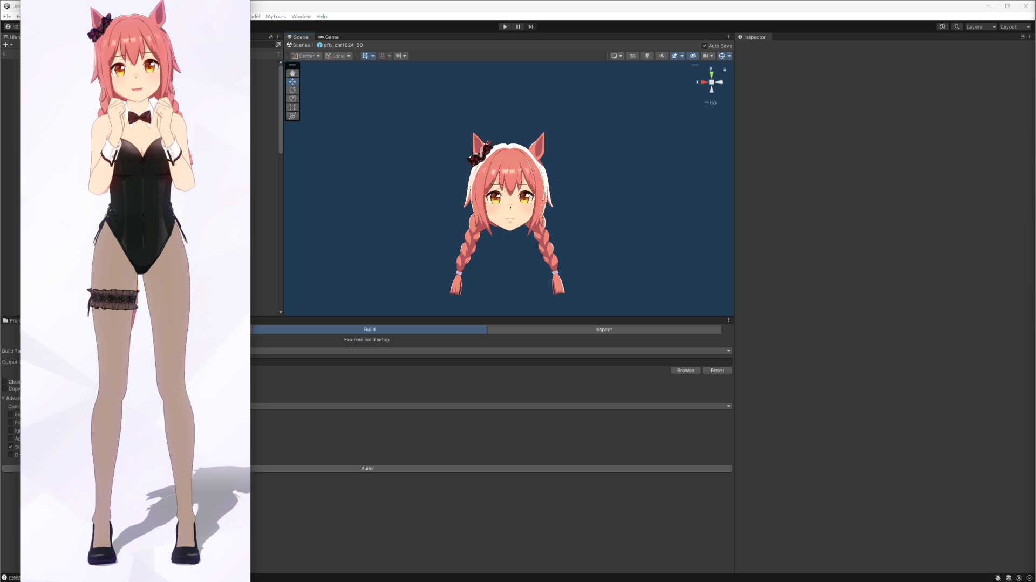Switch to the Game tab
The width and height of the screenshot is (1036, 582).
(x=329, y=37)
